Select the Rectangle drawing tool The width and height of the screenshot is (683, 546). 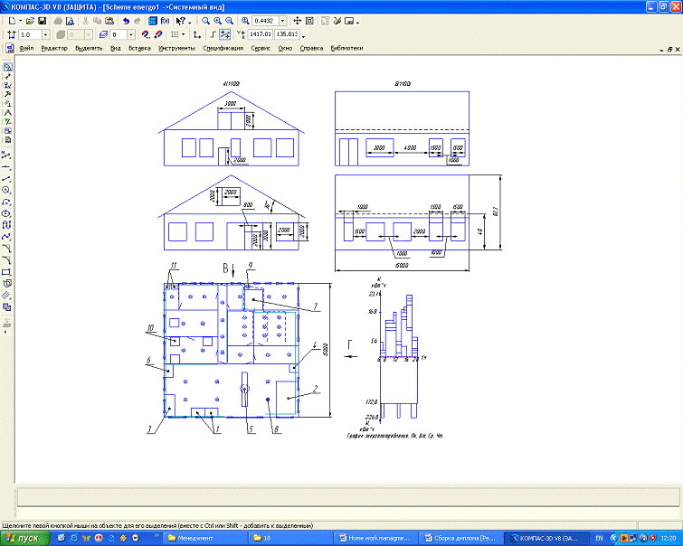pos(7,271)
